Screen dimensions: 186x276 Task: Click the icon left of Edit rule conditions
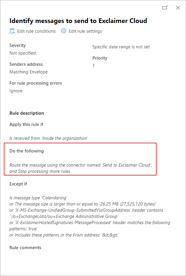coord(12,31)
